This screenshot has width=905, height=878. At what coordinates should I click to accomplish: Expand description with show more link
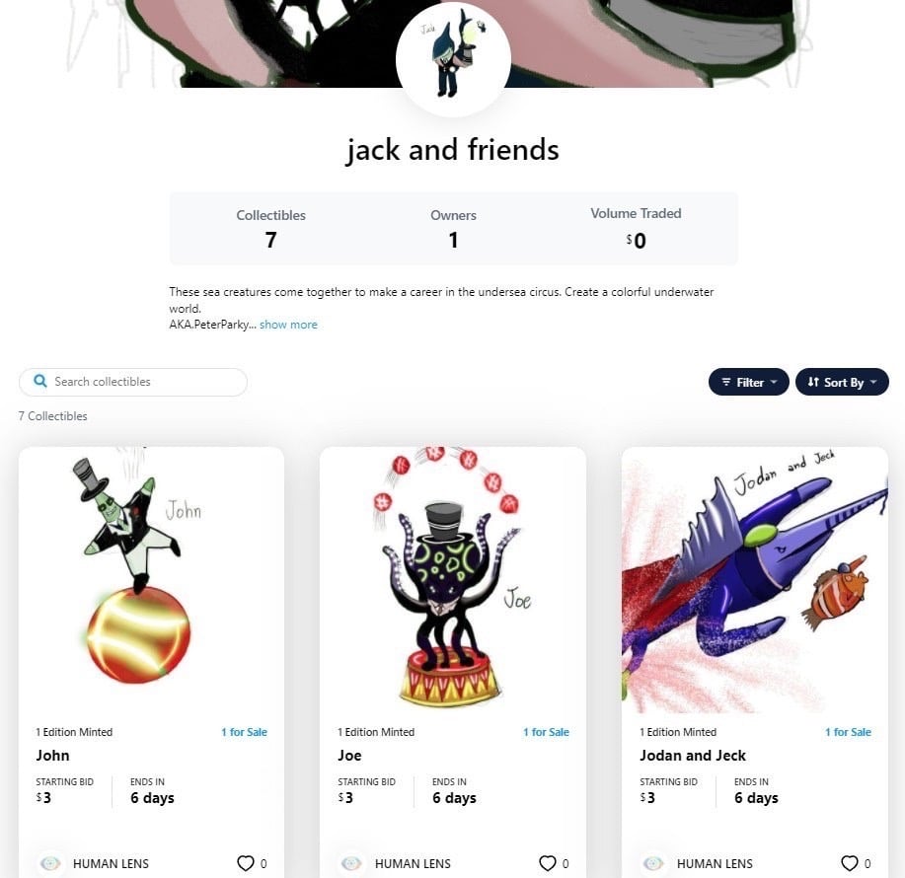[288, 325]
